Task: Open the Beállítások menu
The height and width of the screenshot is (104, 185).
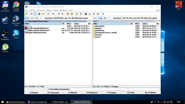Action: [x=64, y=10]
